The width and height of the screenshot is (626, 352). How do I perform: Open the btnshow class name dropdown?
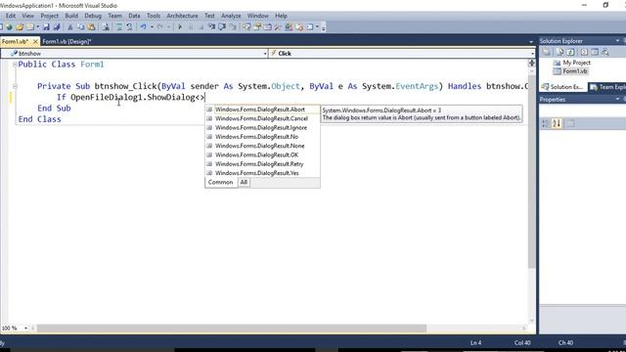[x=265, y=54]
